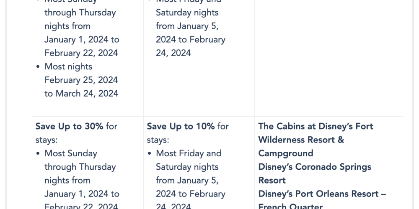Click "through Thursday" under the Save 30% heading

click(80, 167)
